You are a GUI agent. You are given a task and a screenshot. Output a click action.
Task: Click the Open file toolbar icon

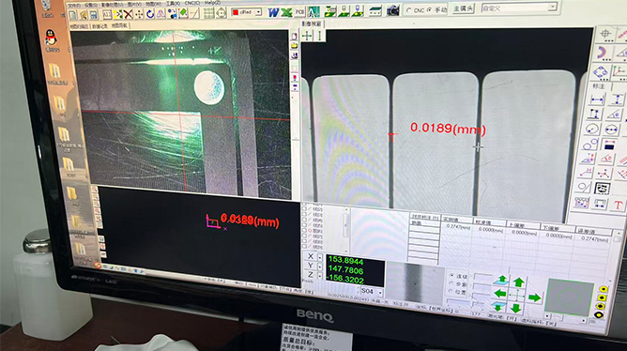click(84, 15)
